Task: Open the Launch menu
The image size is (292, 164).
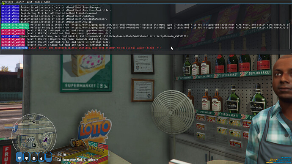Action: (20, 2)
